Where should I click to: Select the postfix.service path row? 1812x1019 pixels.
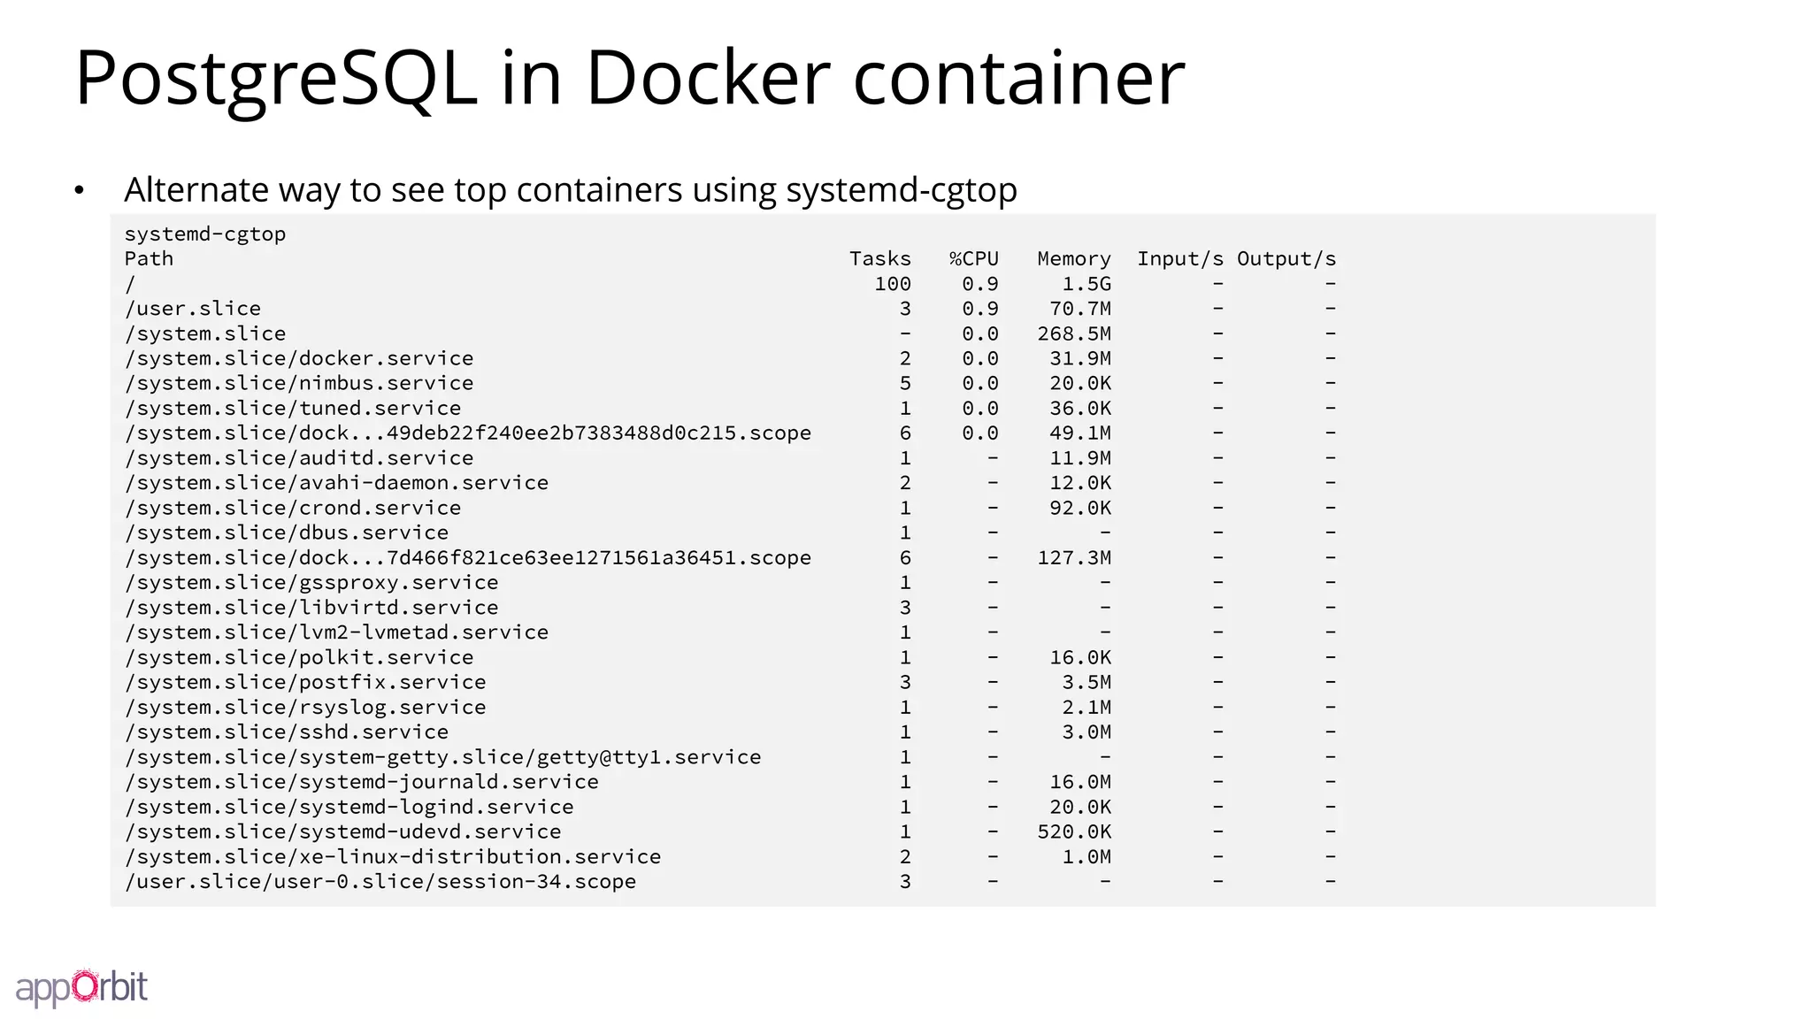pos(730,682)
